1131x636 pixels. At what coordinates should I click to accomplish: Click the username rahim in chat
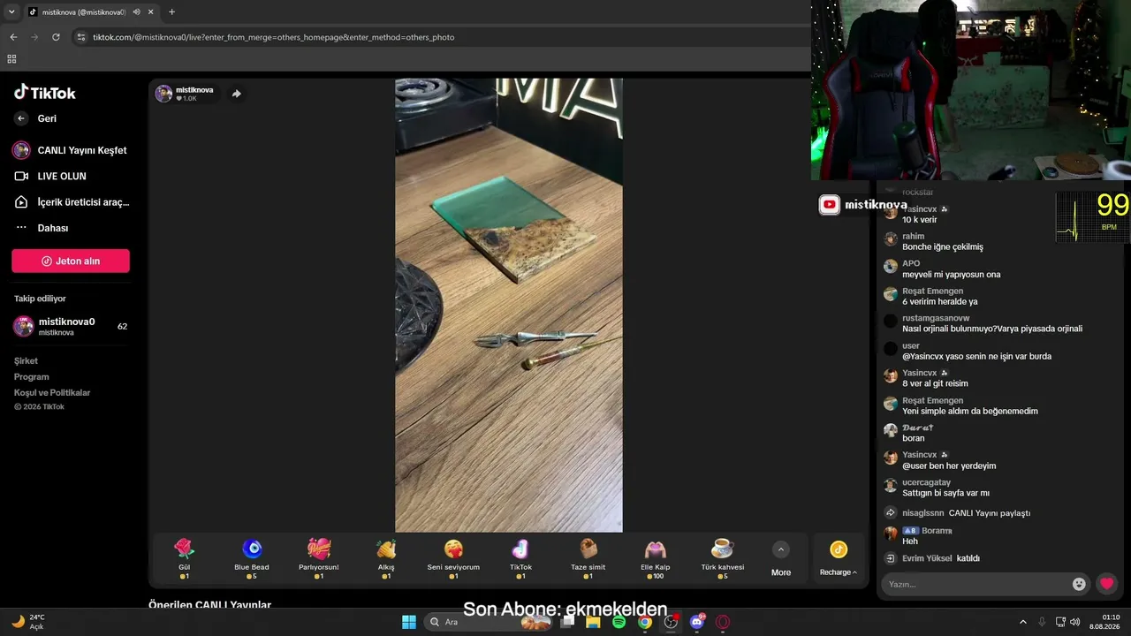(914, 237)
